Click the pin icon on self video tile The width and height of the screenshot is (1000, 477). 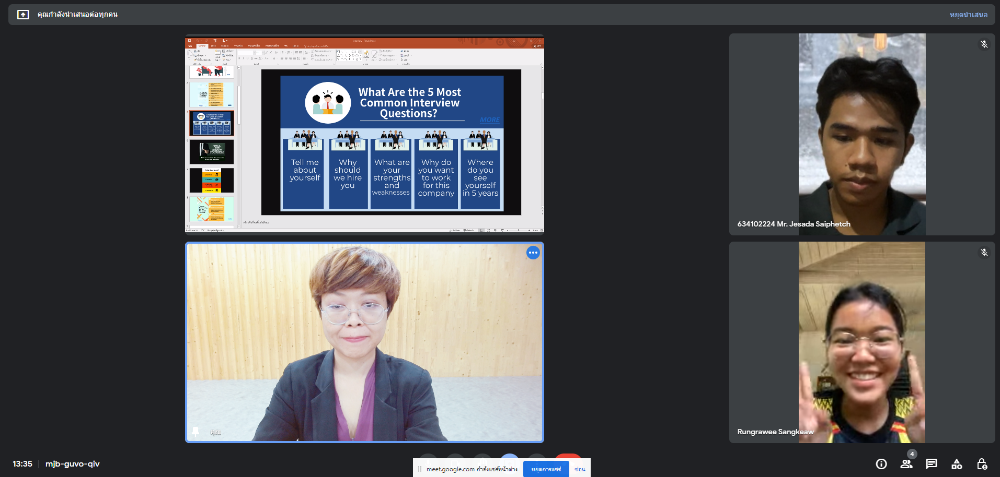pos(196,432)
